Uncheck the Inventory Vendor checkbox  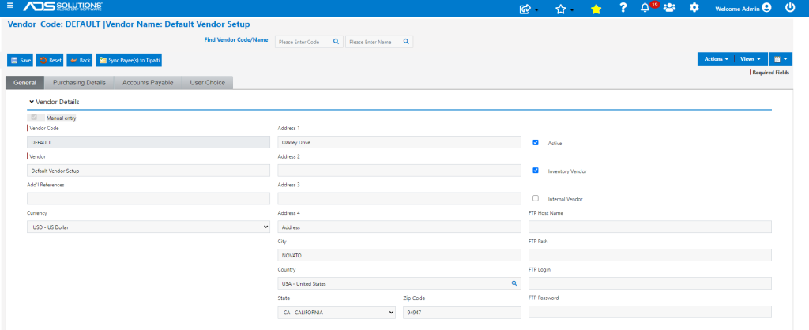[x=536, y=171]
